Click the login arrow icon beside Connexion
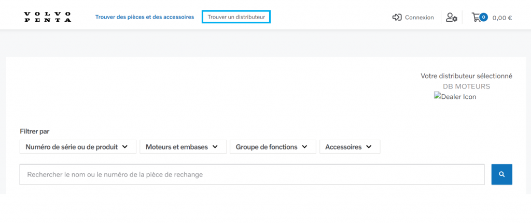This screenshot has width=531, height=223. click(397, 17)
